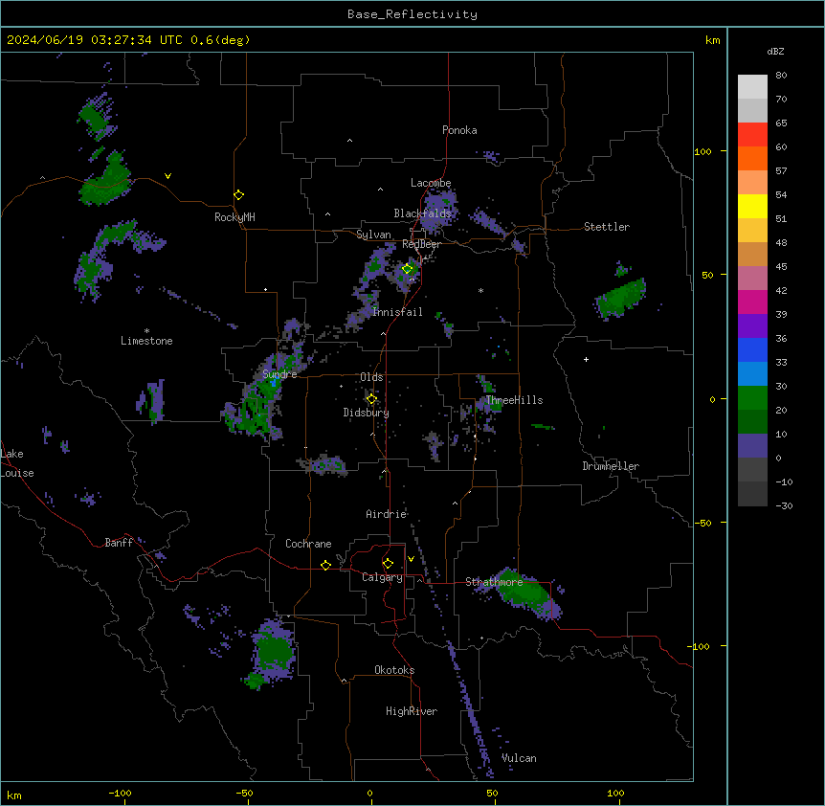Click the RedDeer city label

421,244
